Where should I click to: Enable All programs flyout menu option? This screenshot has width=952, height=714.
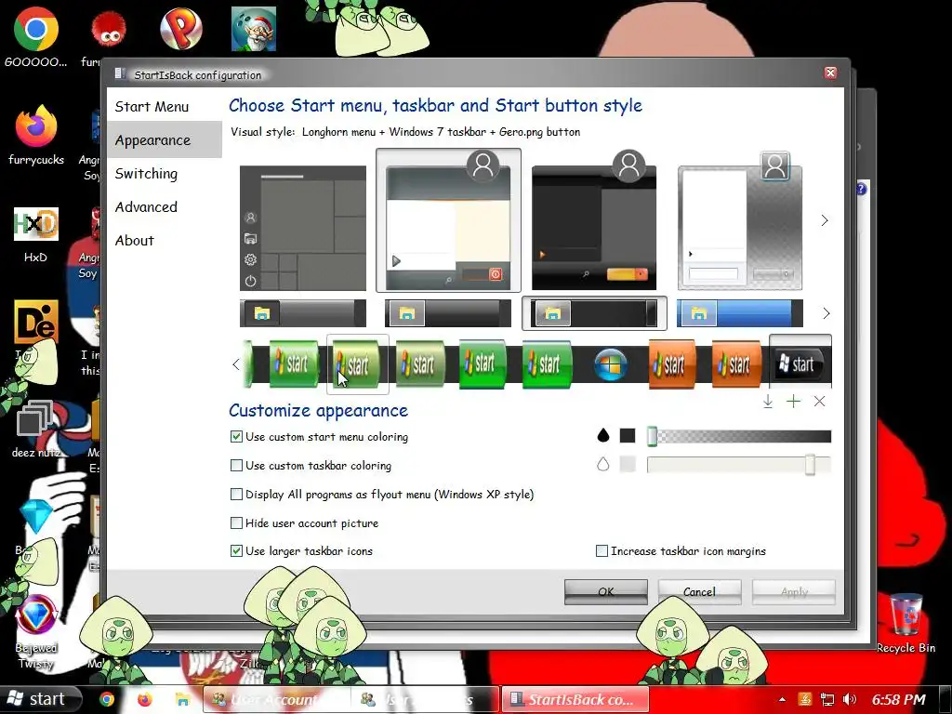coord(237,495)
